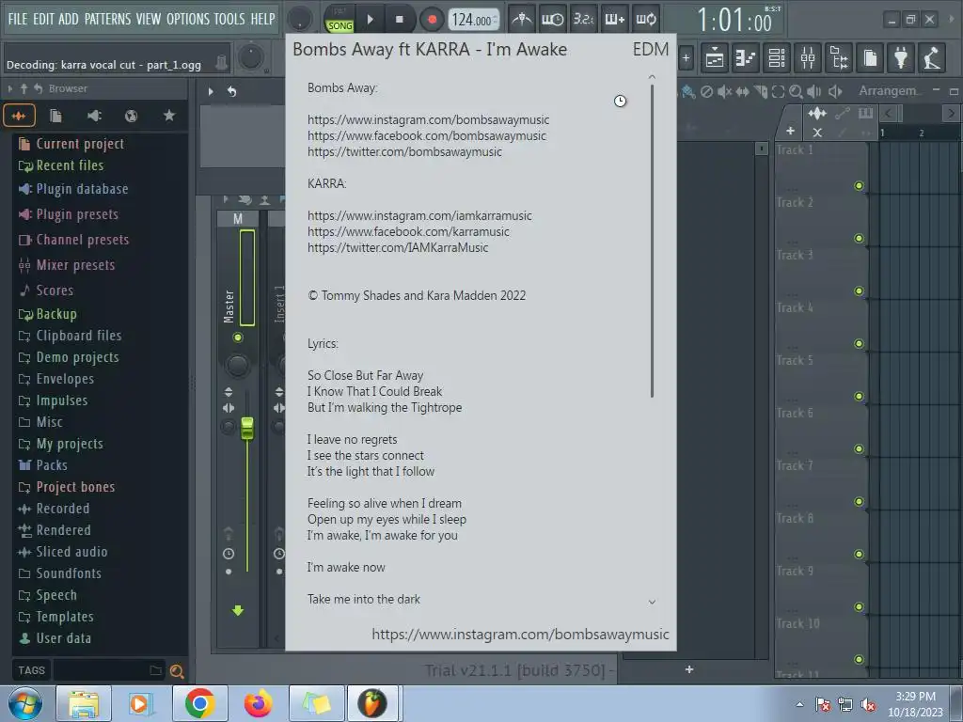Click the Master channel volume fader
The height and width of the screenshot is (722, 963).
tap(247, 428)
